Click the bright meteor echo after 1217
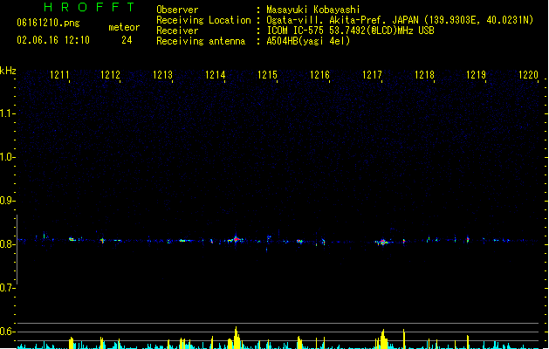This screenshot has height=349, width=549. tap(382, 242)
